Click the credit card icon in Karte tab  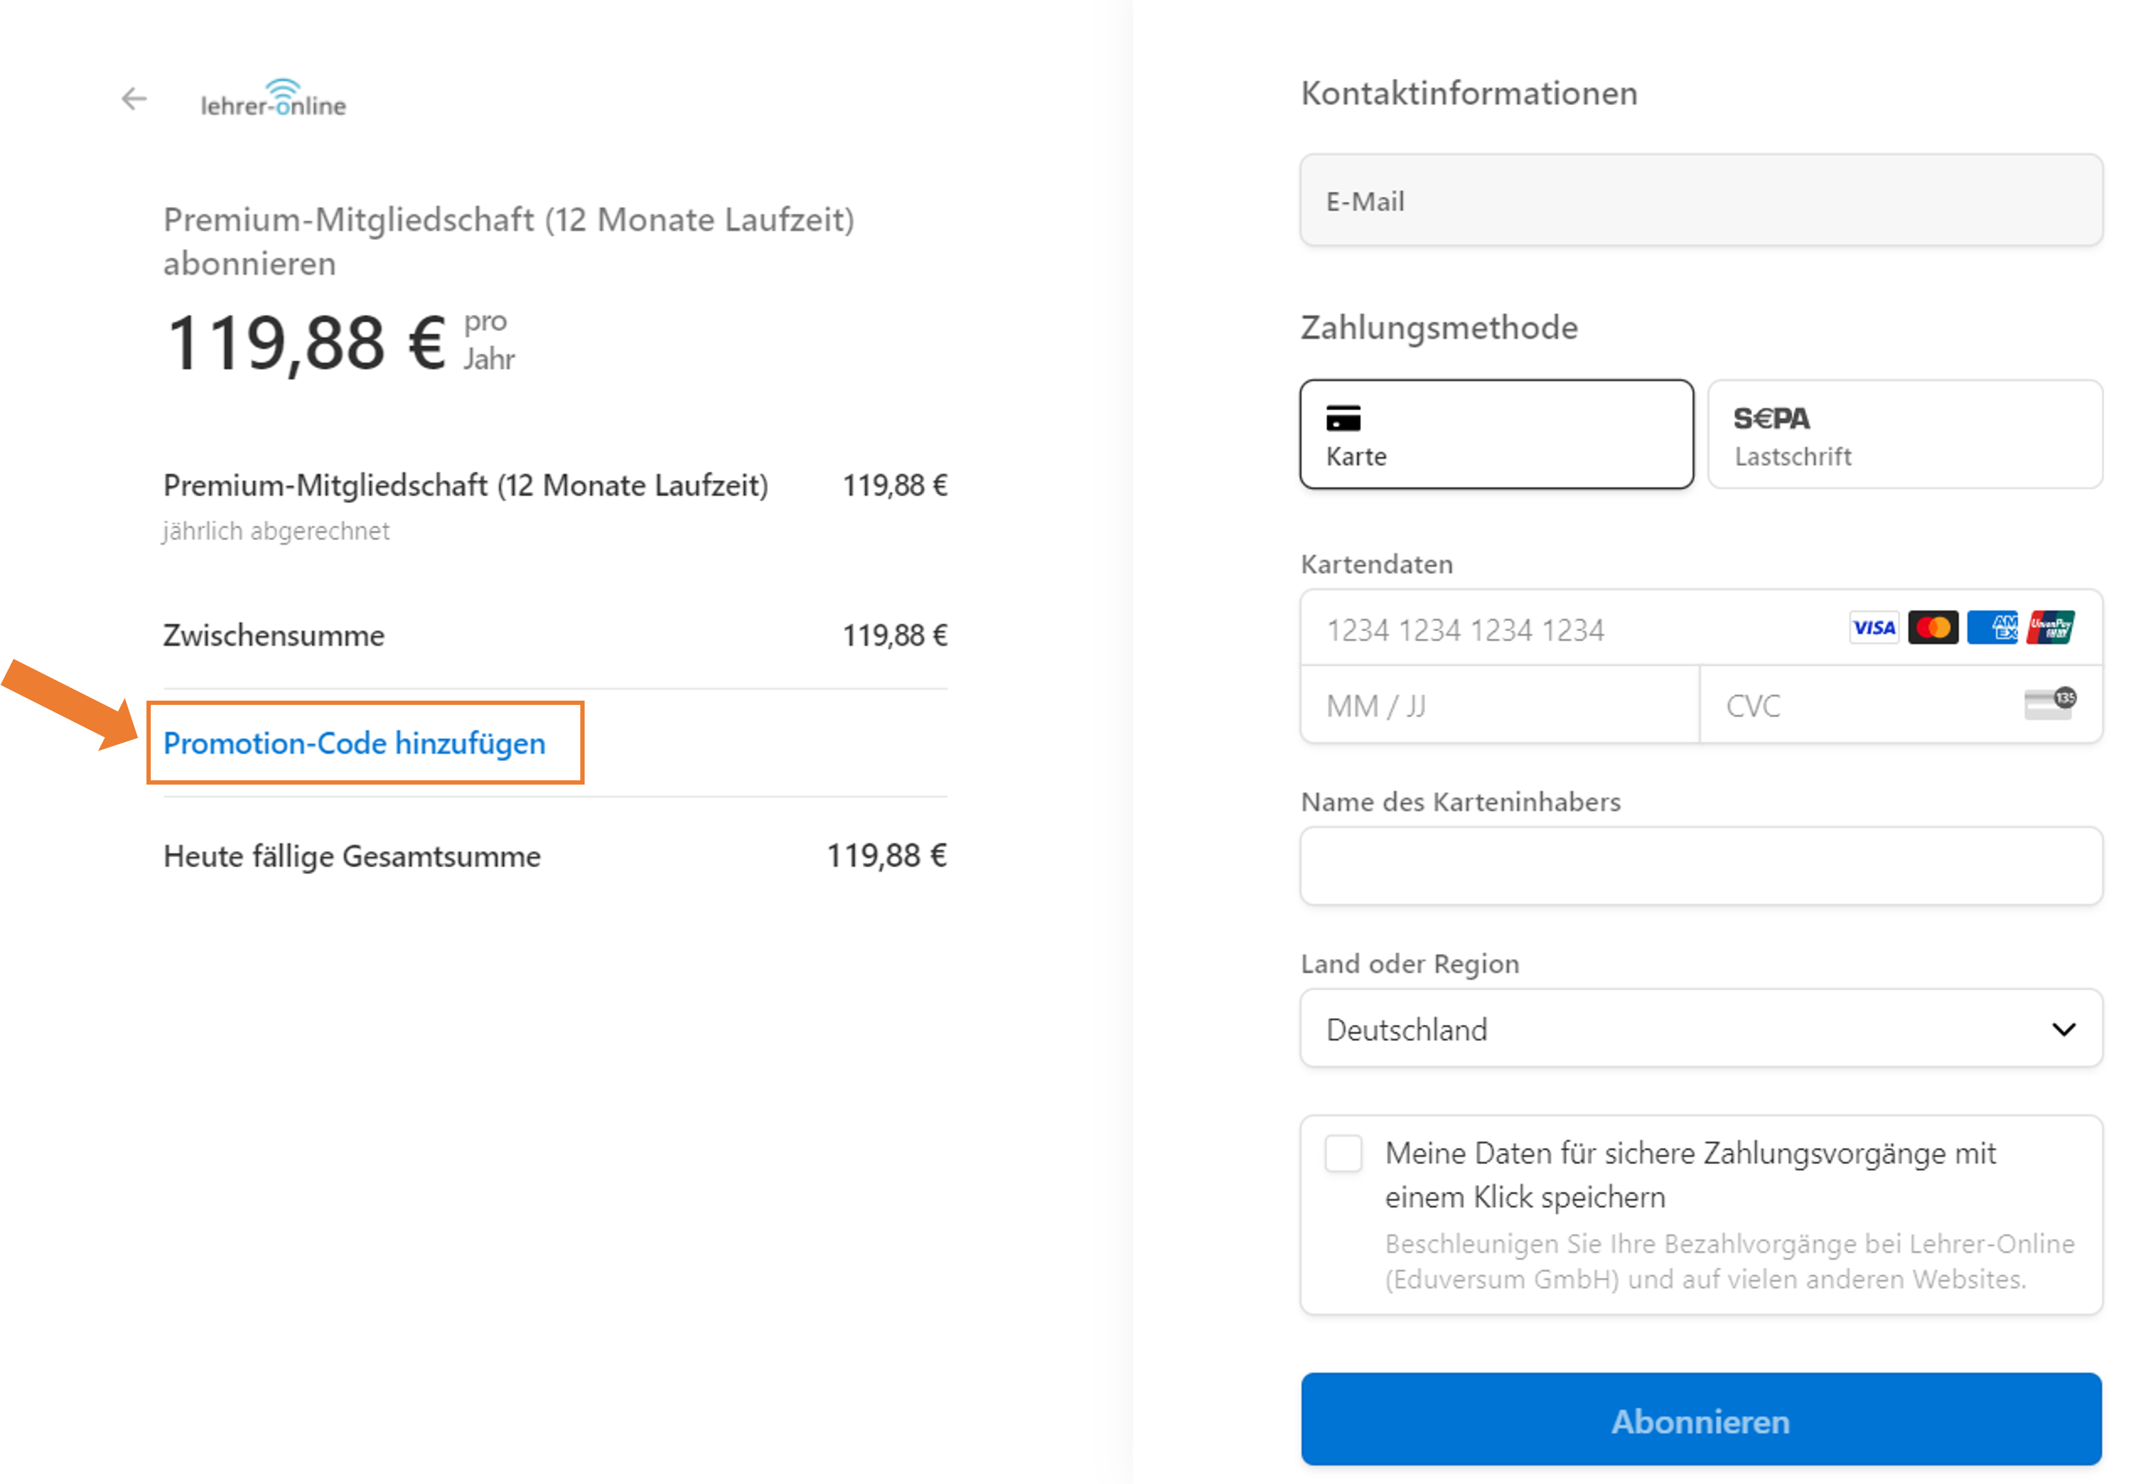pyautogui.click(x=1343, y=417)
